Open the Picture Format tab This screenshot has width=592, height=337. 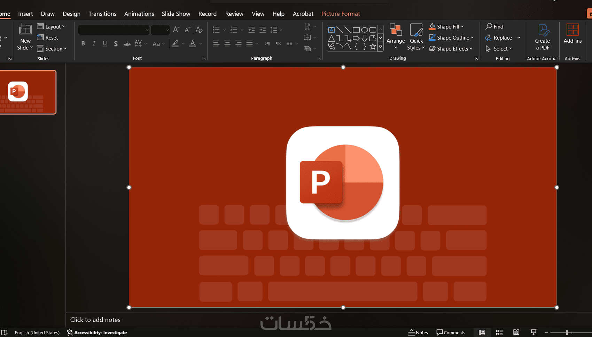click(x=340, y=14)
